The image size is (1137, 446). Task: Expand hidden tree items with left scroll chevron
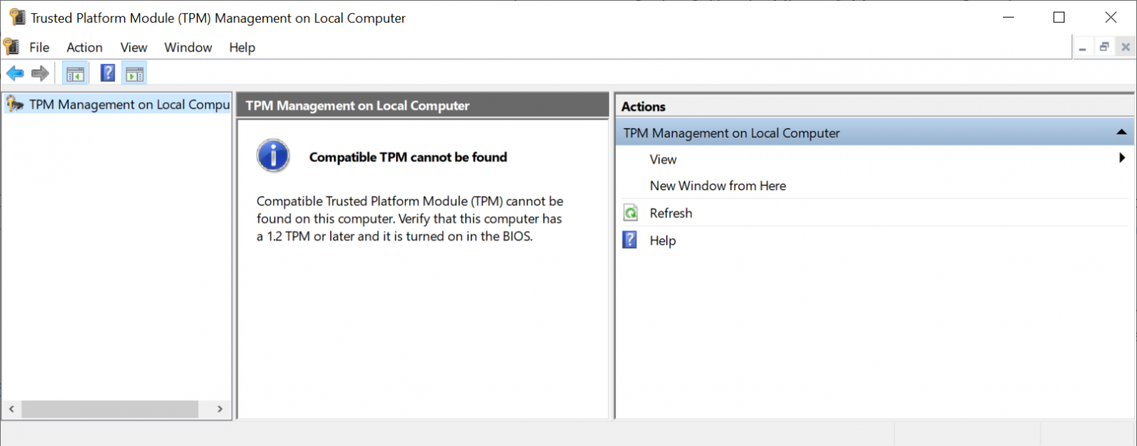tap(11, 408)
